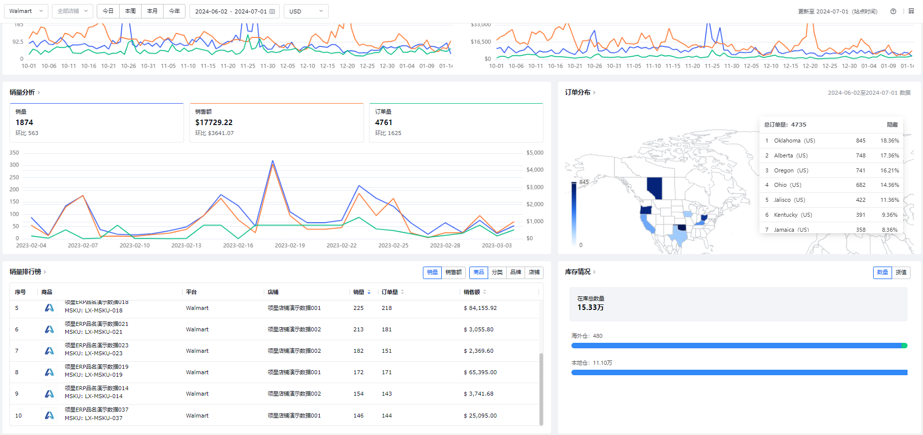Open 销量排行榜 details via its arrow
Screen dimensions: 923x435
pyautogui.click(x=45, y=272)
